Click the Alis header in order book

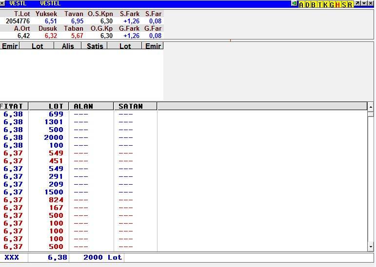pos(68,46)
